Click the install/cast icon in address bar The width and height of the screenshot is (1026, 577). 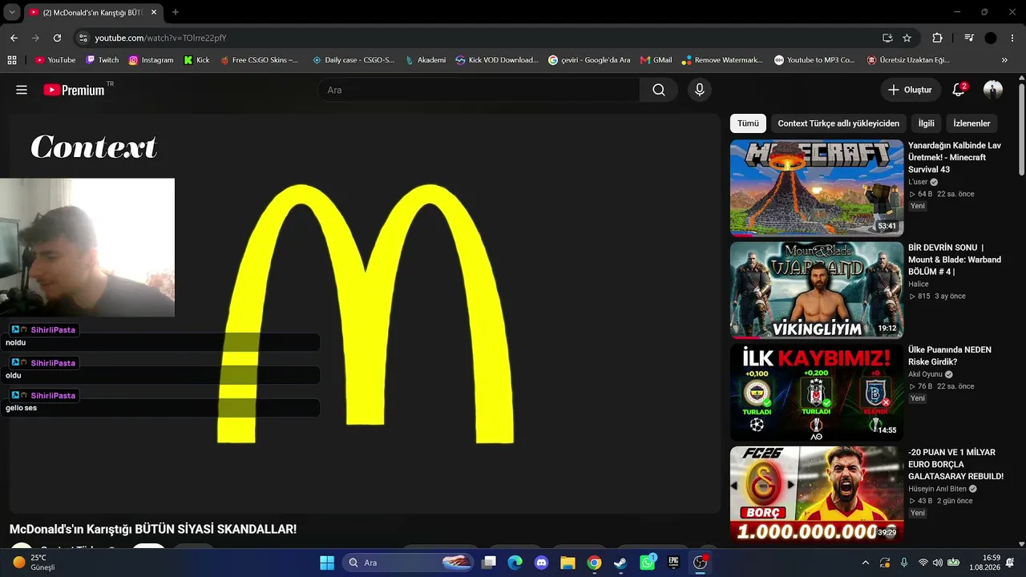pyautogui.click(x=887, y=38)
